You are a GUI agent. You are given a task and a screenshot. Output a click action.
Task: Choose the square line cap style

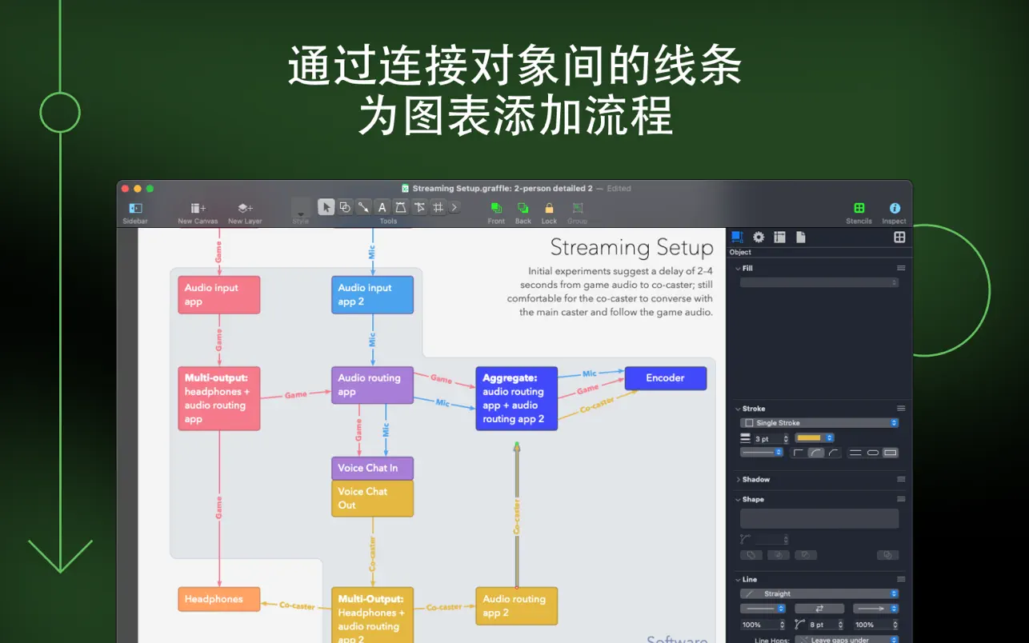(x=891, y=453)
